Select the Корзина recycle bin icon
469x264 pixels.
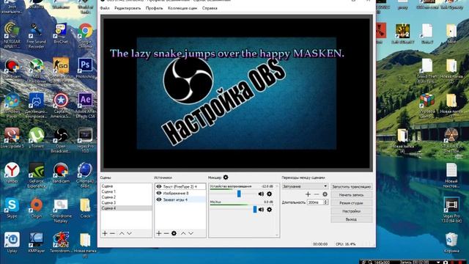point(451,242)
